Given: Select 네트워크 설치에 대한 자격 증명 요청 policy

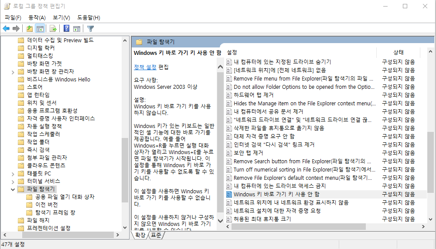Looking at the screenshot, I should click(277, 211).
